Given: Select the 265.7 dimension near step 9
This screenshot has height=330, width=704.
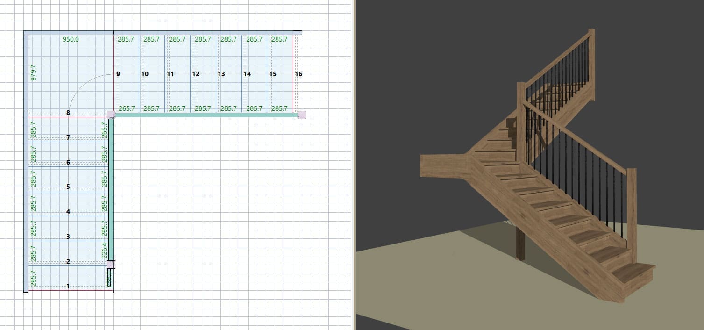Looking at the screenshot, I should pyautogui.click(x=128, y=108).
